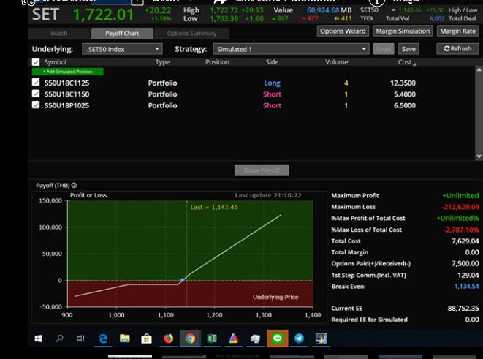Screen dimensions: 483x359
Task: Click the Side column header
Action: pos(272,62)
